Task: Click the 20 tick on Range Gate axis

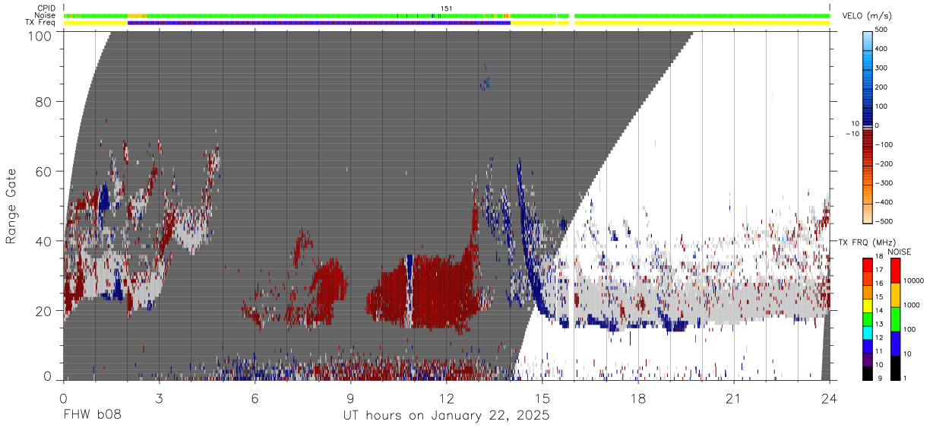Action: 45,311
